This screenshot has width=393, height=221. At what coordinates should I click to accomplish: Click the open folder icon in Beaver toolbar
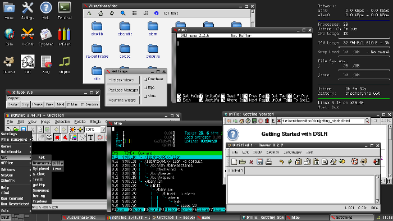[x=243, y=162]
